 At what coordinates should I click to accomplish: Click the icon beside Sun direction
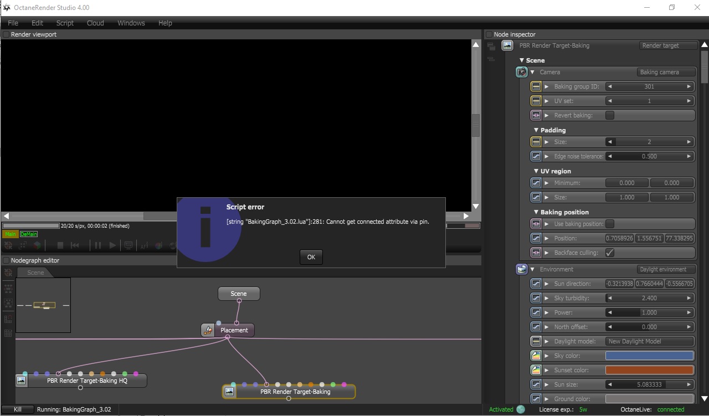[x=536, y=284]
